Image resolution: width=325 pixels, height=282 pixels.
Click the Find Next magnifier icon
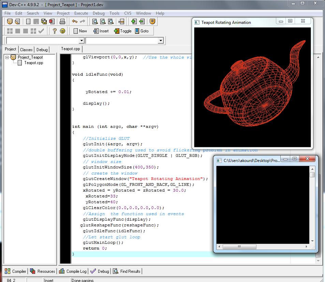[x=111, y=21]
